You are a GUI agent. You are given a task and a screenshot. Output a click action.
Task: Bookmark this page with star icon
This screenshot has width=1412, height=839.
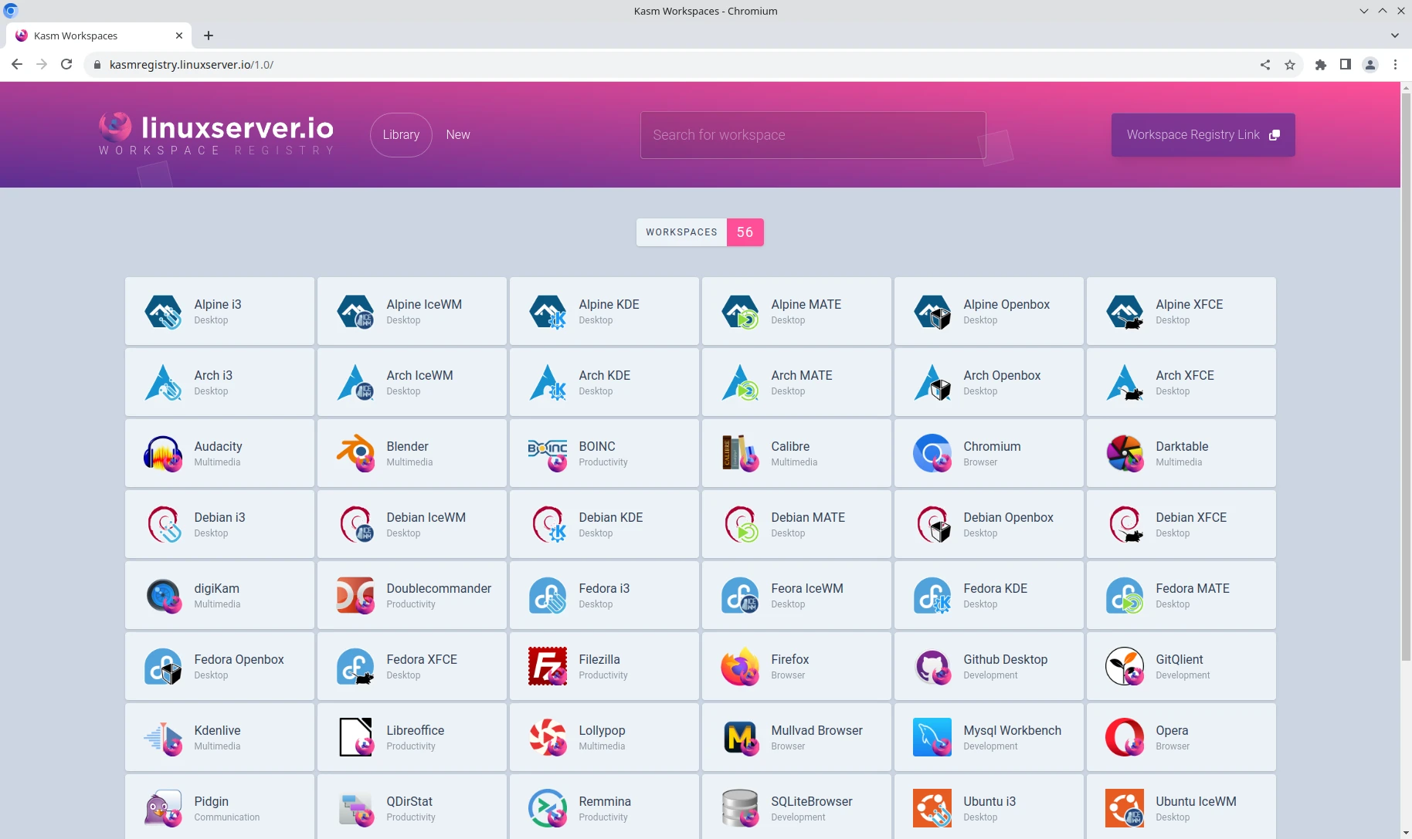tap(1290, 65)
